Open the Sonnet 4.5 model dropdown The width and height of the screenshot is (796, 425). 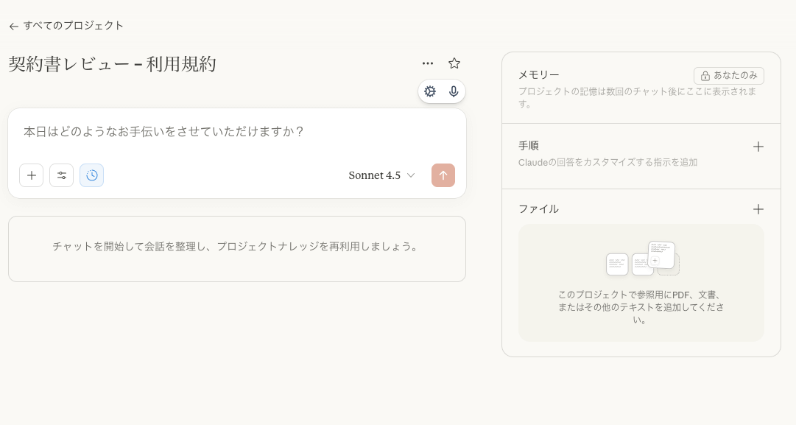pos(381,175)
